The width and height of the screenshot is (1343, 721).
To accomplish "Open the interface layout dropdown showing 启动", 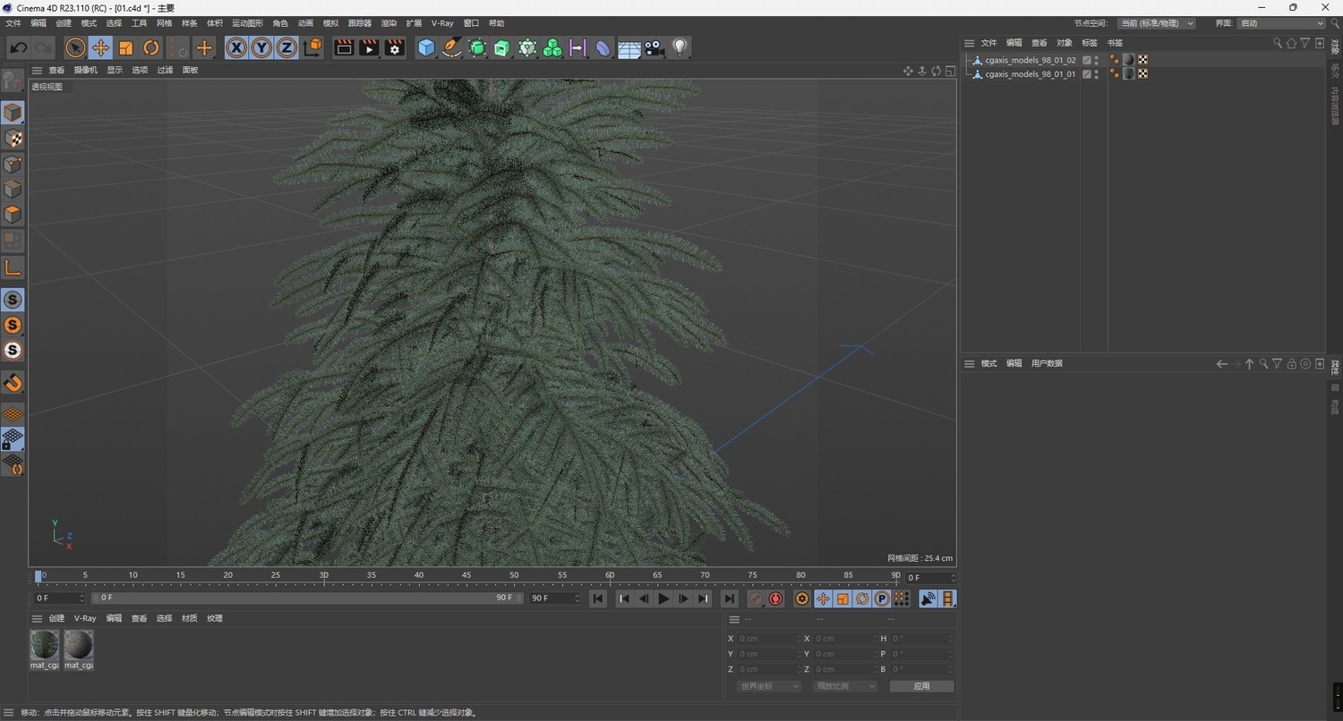I will [1280, 23].
